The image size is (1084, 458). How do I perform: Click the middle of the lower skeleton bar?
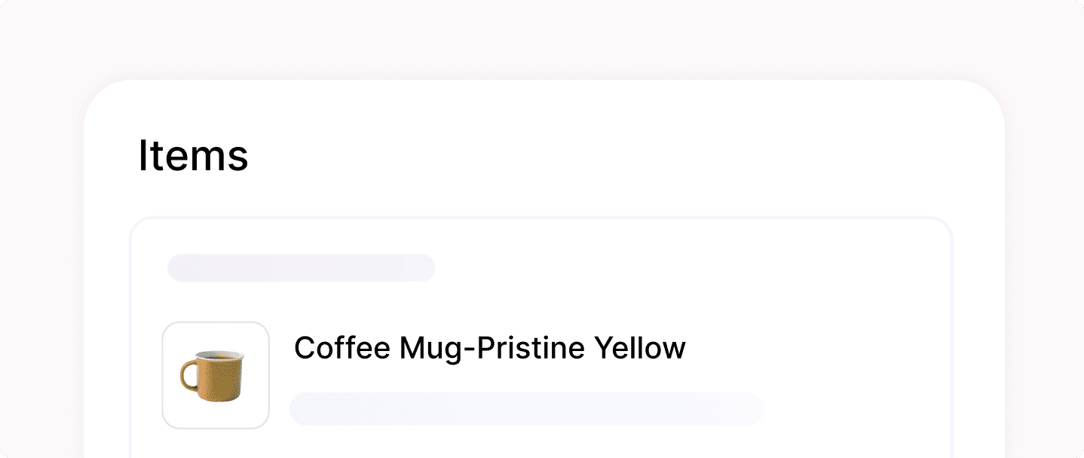526,409
